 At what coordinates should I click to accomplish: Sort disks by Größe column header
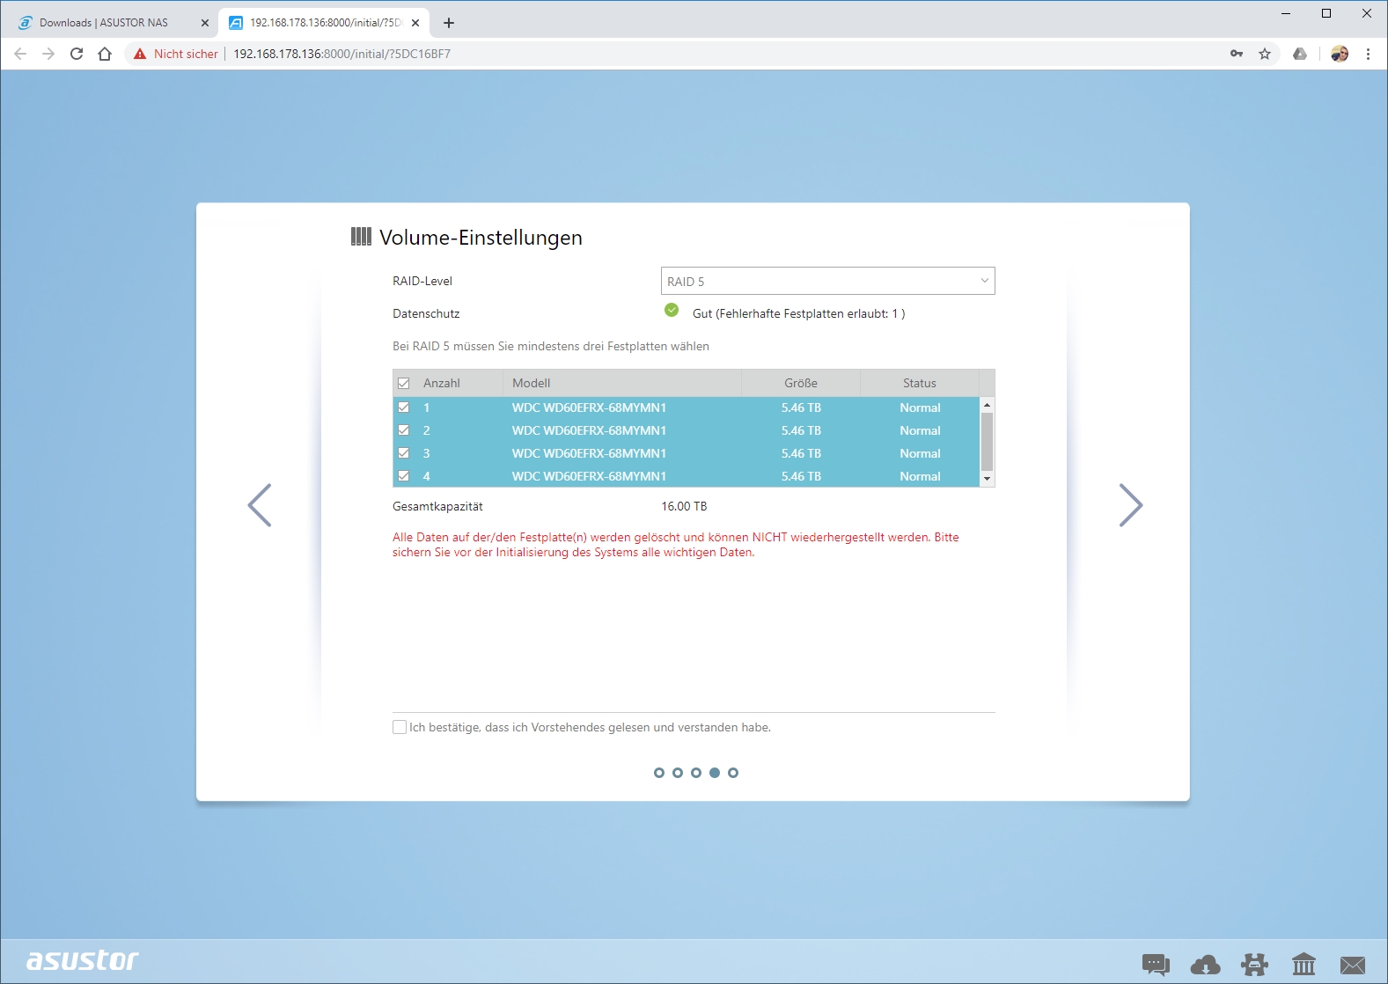[801, 383]
